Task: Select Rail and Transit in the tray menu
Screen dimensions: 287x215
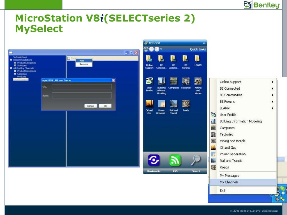Action: (243, 161)
